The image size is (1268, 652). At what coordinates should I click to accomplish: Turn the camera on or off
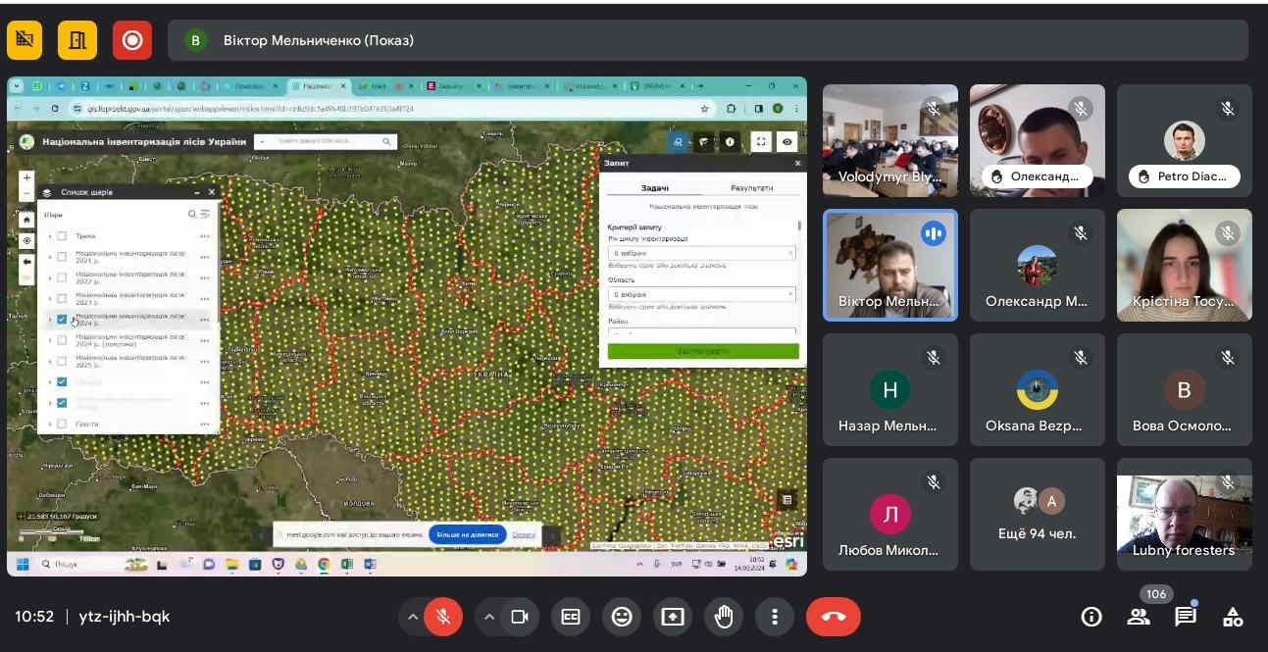point(520,617)
